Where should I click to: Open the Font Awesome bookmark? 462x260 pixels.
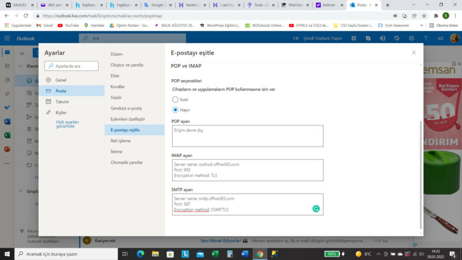[393, 25]
